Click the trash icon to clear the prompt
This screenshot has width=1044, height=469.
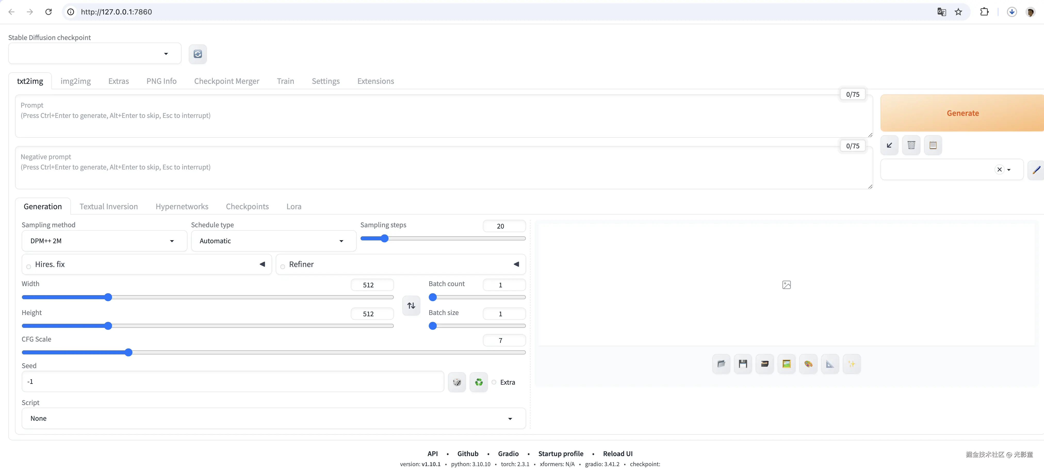[911, 145]
